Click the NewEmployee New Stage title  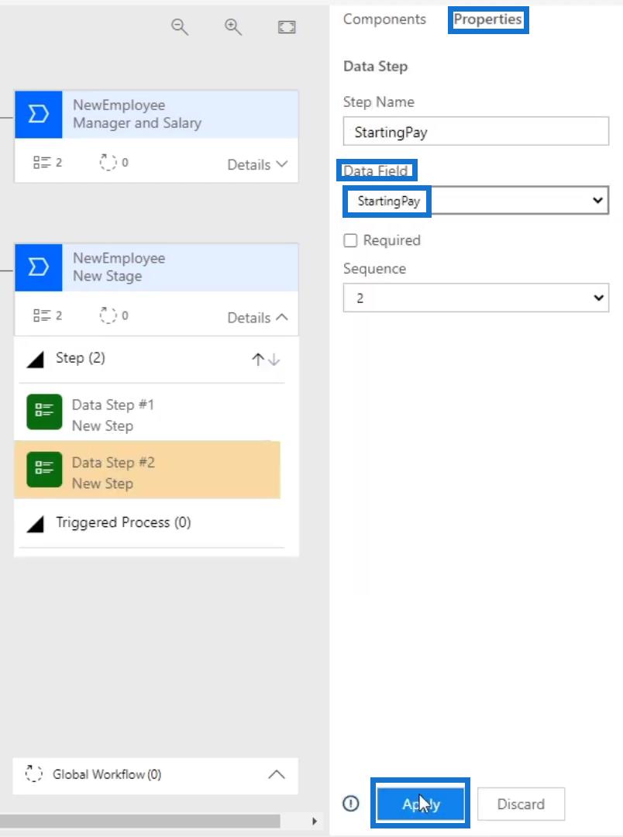119,267
